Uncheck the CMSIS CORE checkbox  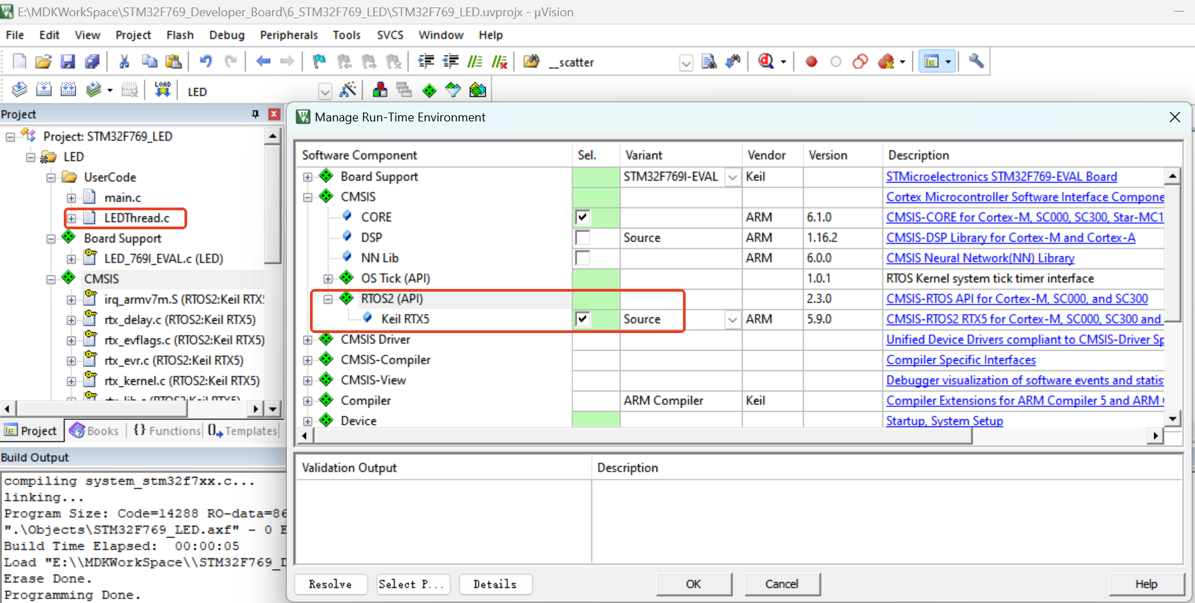tap(583, 217)
